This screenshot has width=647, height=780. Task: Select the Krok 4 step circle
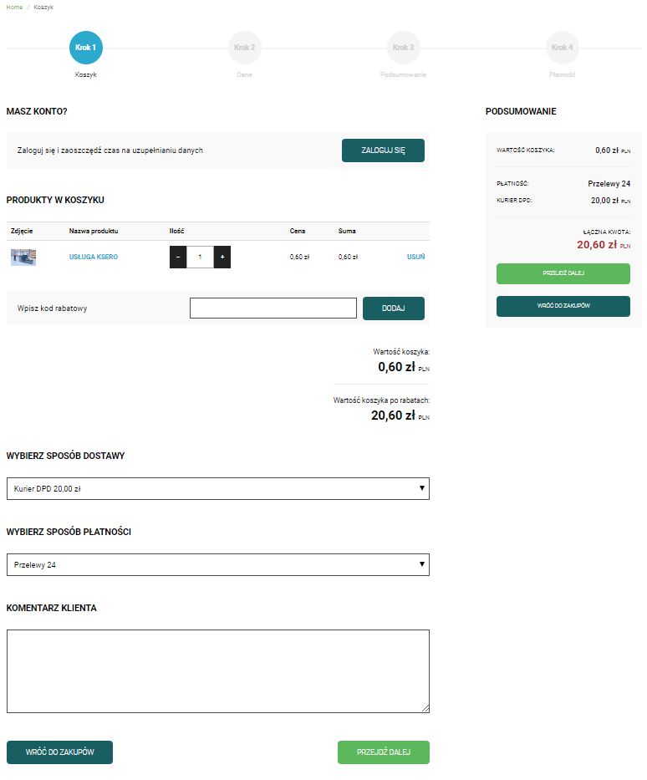click(x=562, y=48)
